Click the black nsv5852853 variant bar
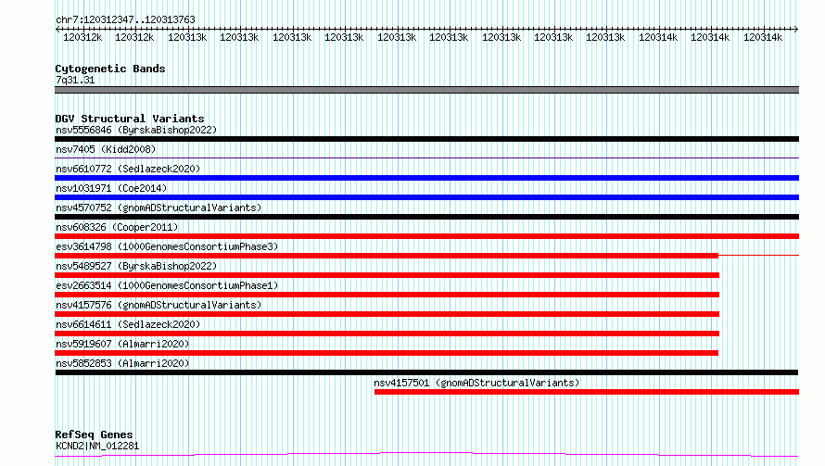Viewport: 825px width, 466px height. [426, 372]
